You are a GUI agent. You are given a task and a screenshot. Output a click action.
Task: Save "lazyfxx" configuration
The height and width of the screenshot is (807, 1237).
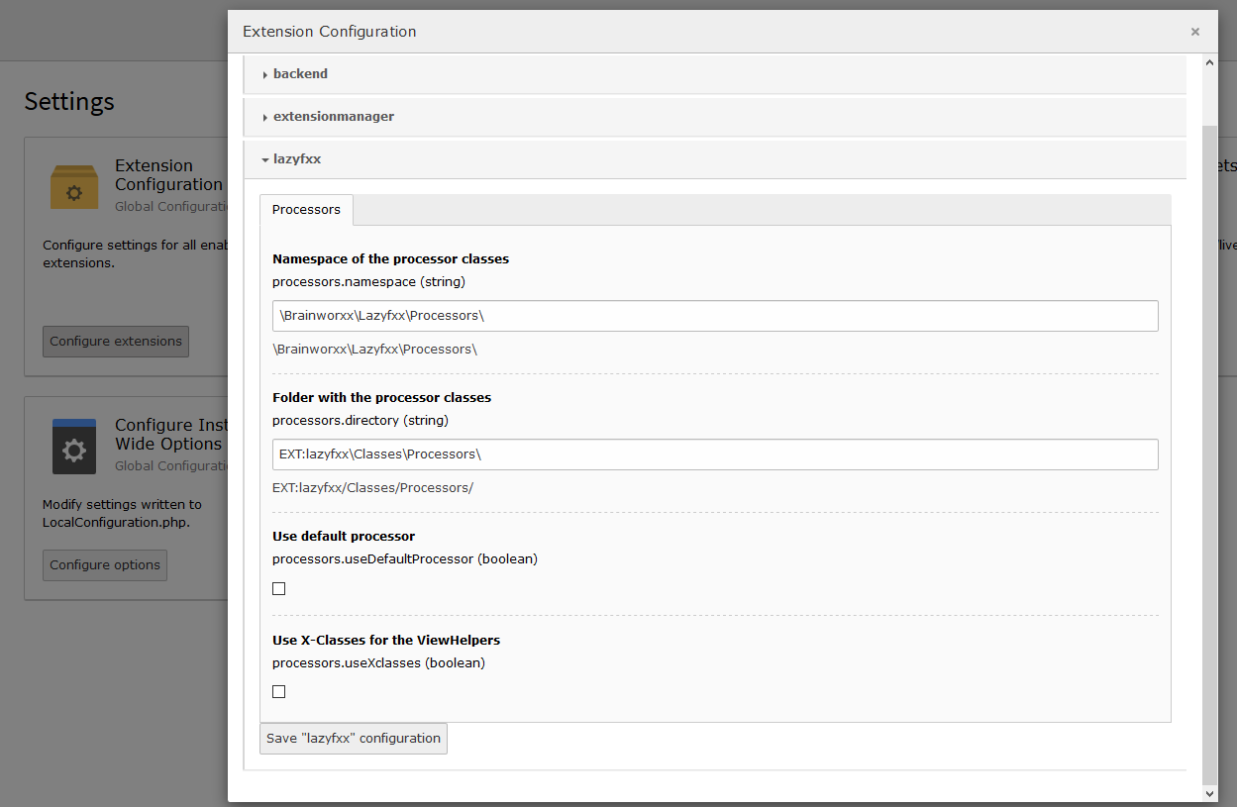354,739
